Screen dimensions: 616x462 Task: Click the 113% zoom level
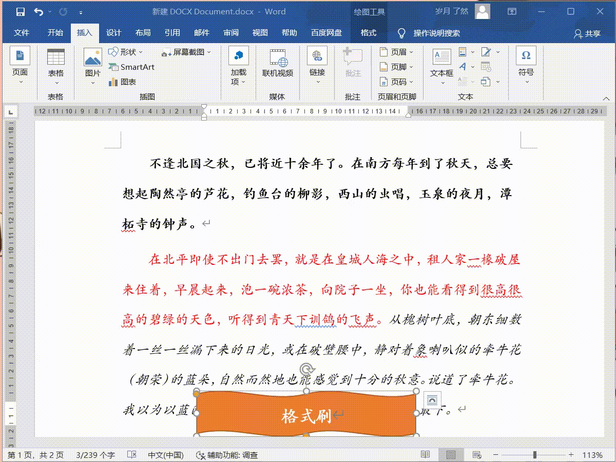pos(592,455)
